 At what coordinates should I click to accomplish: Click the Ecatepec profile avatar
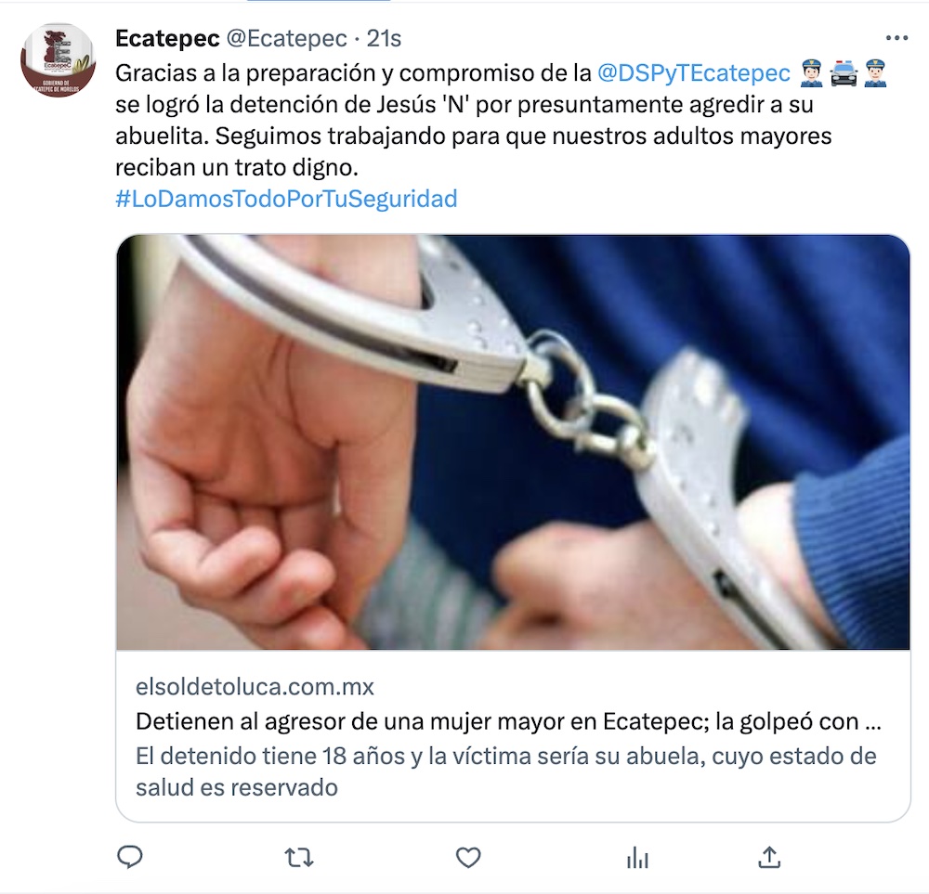point(58,60)
